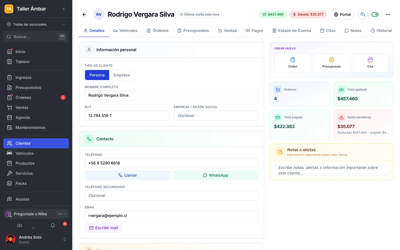Go to the Citas tab
Viewport: 400px width, 250px height.
pyautogui.click(x=328, y=30)
